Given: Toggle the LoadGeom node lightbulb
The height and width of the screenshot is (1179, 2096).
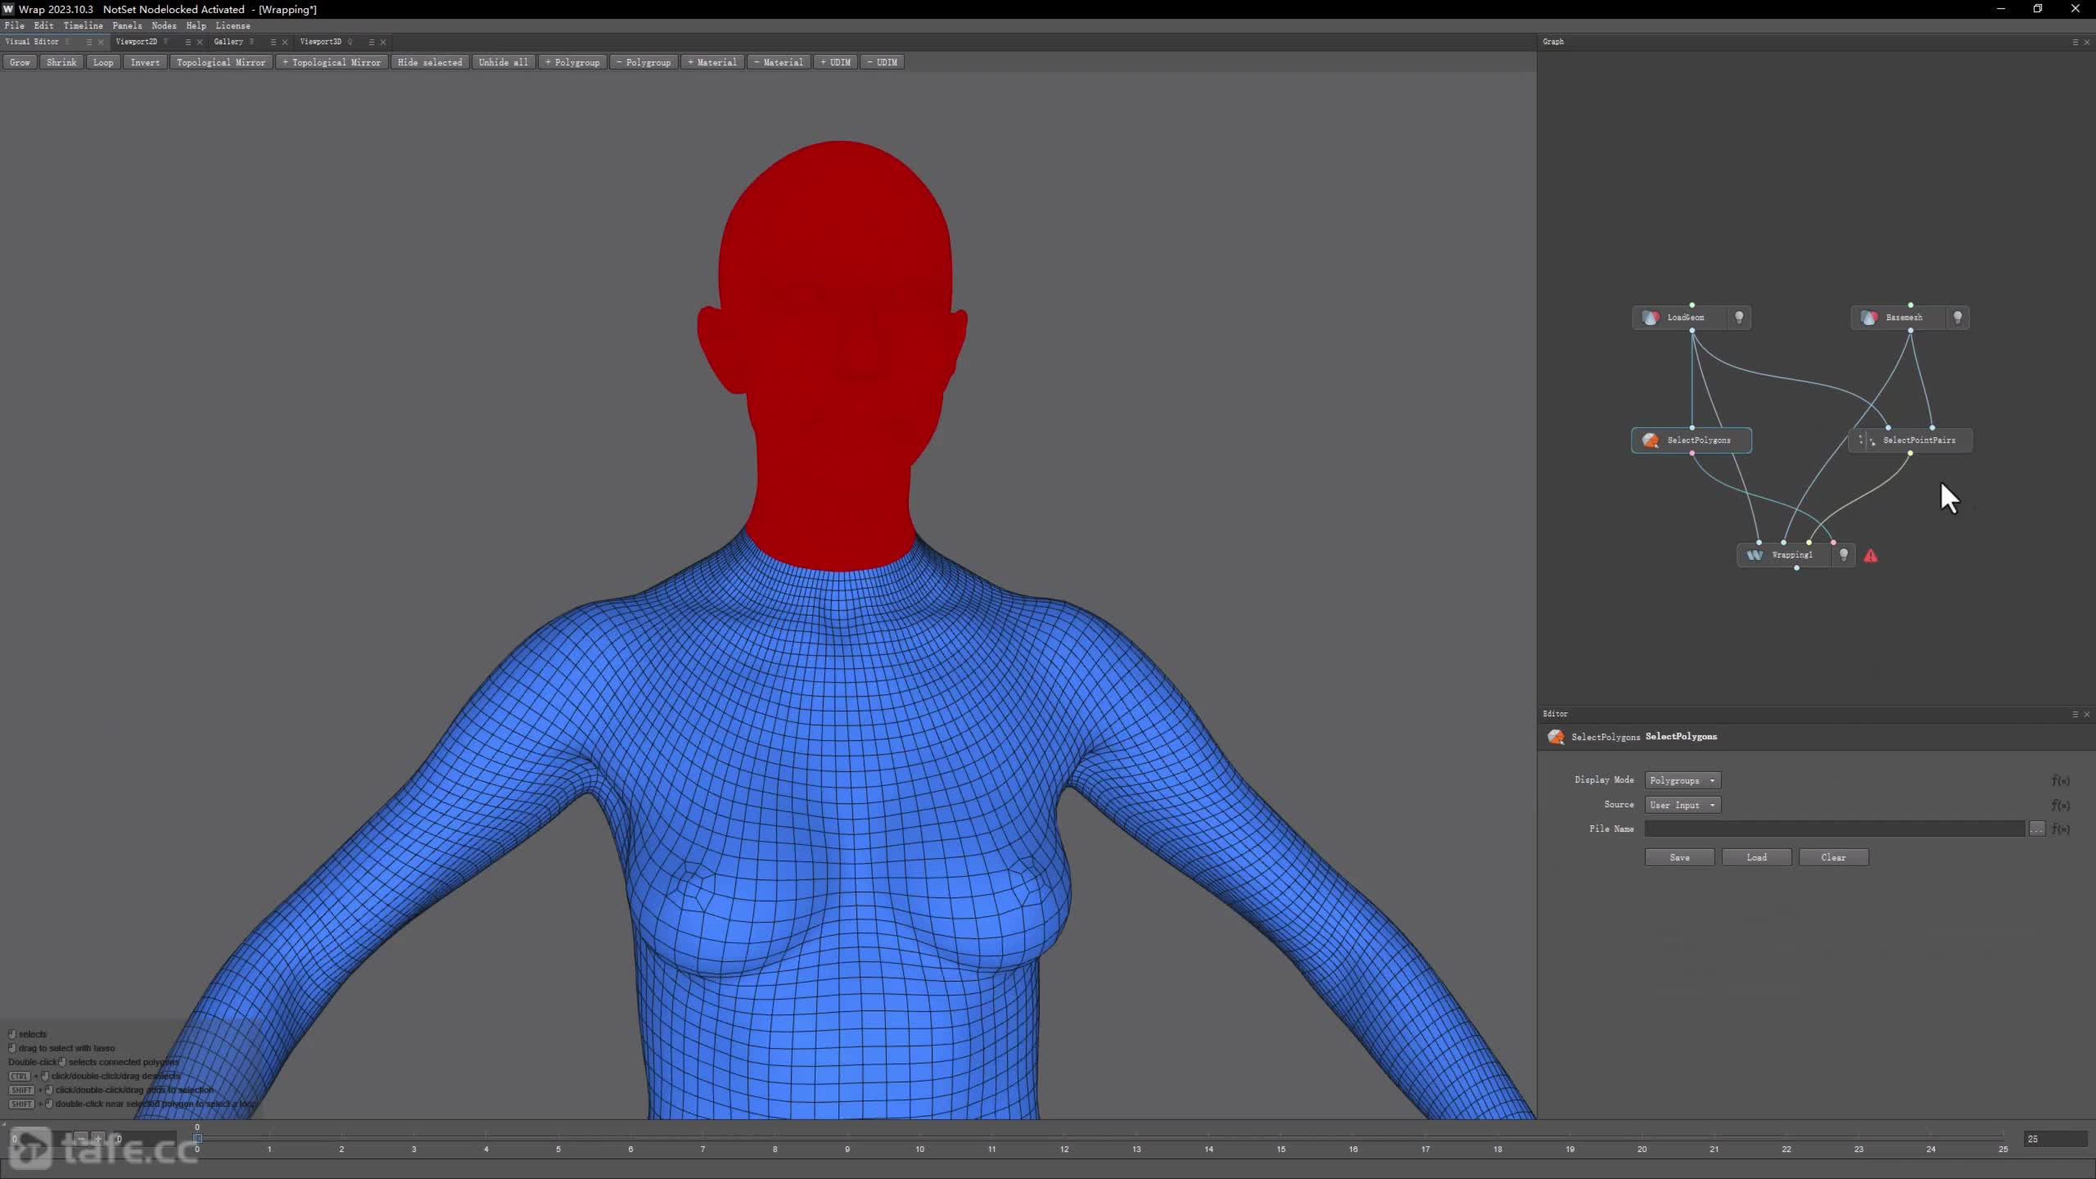Looking at the screenshot, I should pos(1739,318).
